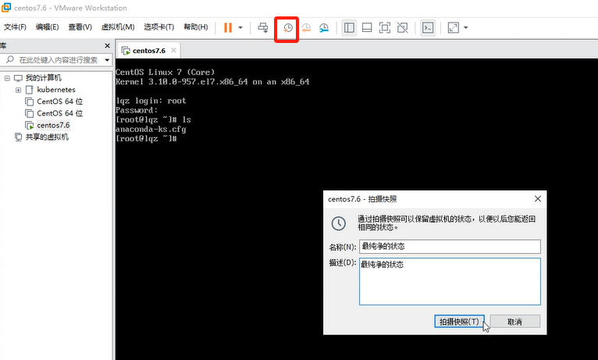Image resolution: width=598 pixels, height=360 pixels.
Task: Click the anaconda-ks.cfg text in console
Action: (x=151, y=130)
